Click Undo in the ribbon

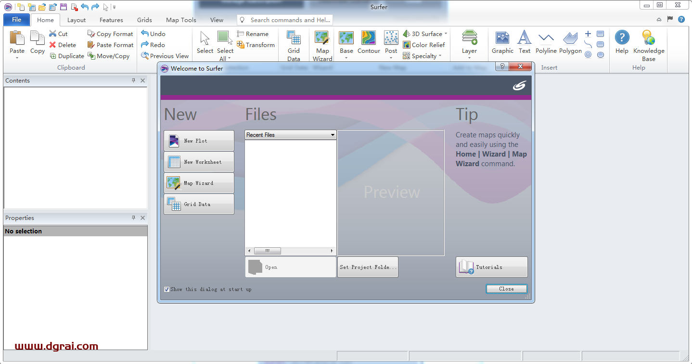[153, 34]
